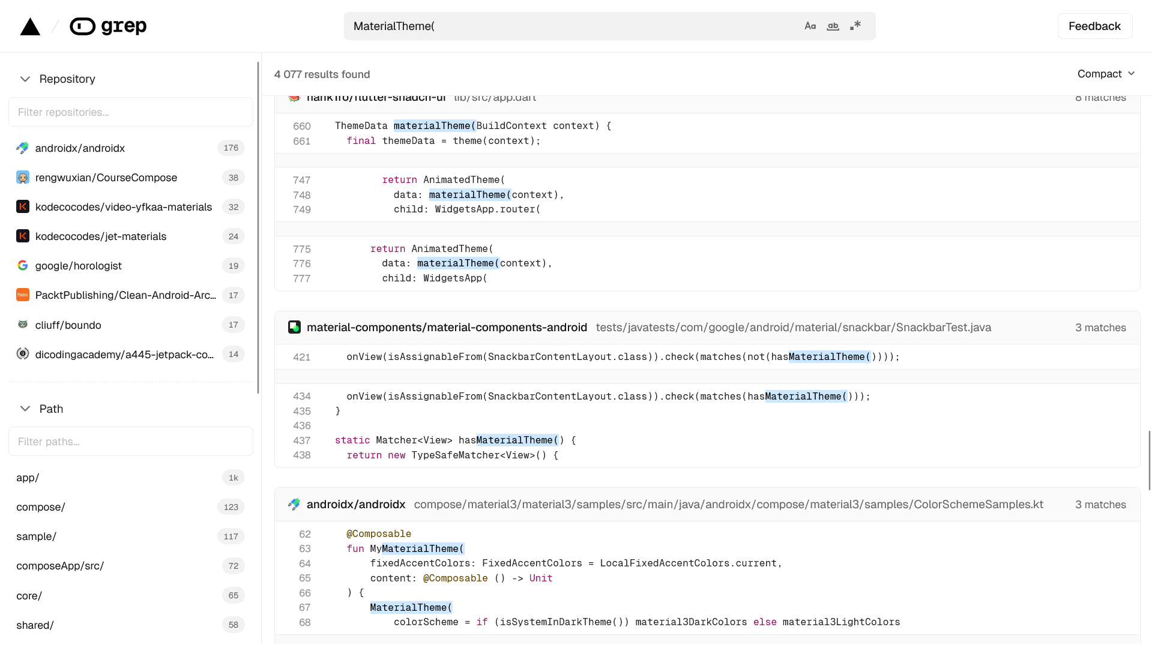Filter by dicodingacademy/a445-jetpack-co repository
This screenshot has width=1152, height=648.
130,354
